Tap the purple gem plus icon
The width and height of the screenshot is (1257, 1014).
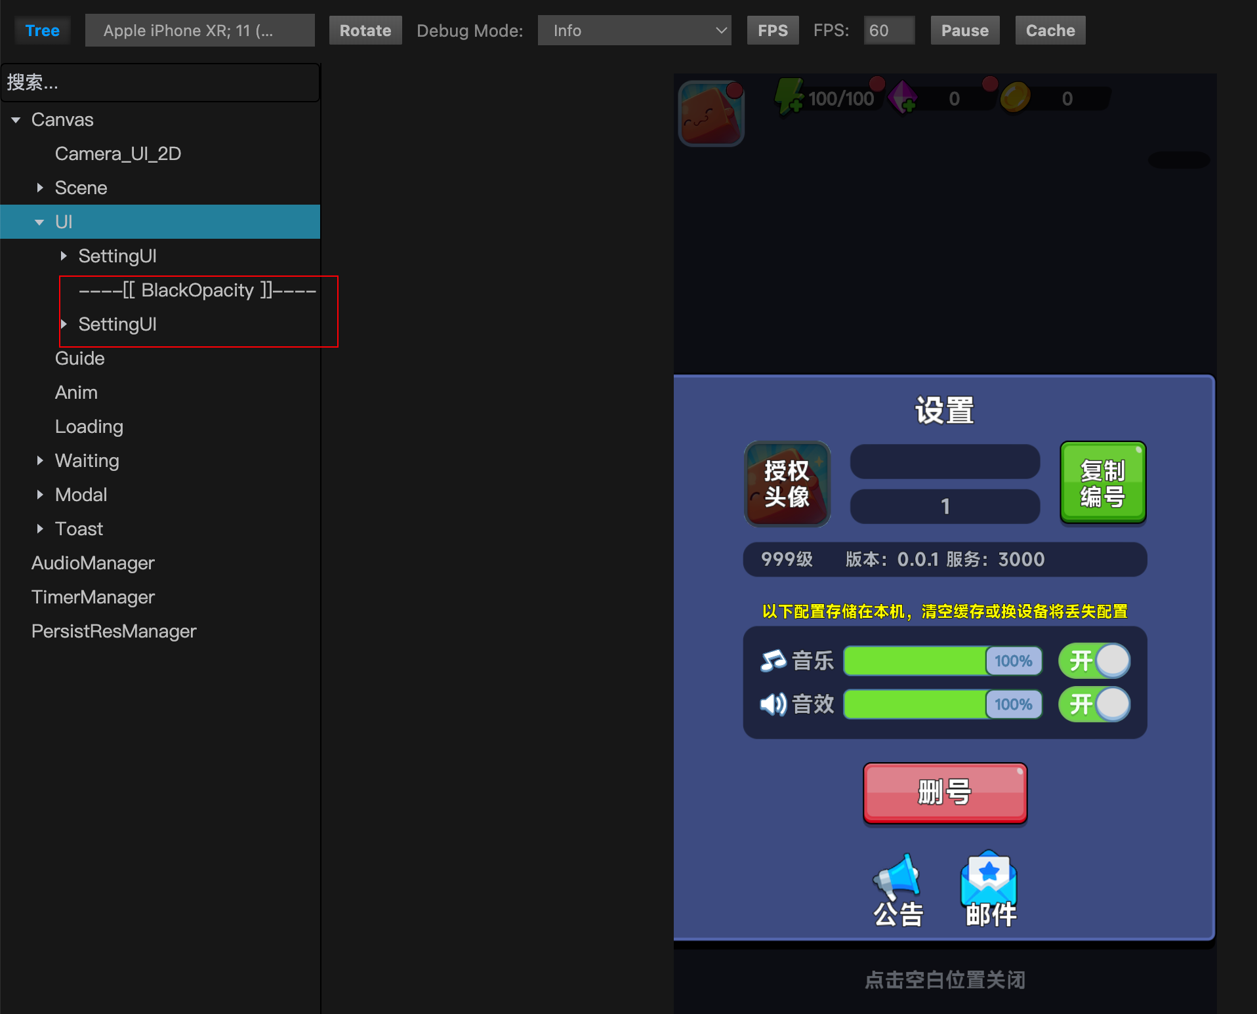(903, 98)
